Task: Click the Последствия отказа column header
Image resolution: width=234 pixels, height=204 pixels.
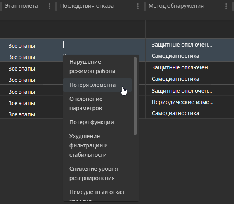Action: click(x=87, y=6)
